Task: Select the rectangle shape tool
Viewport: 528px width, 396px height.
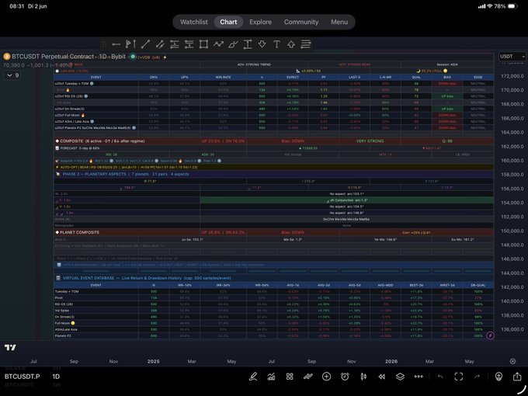Action: point(203,44)
